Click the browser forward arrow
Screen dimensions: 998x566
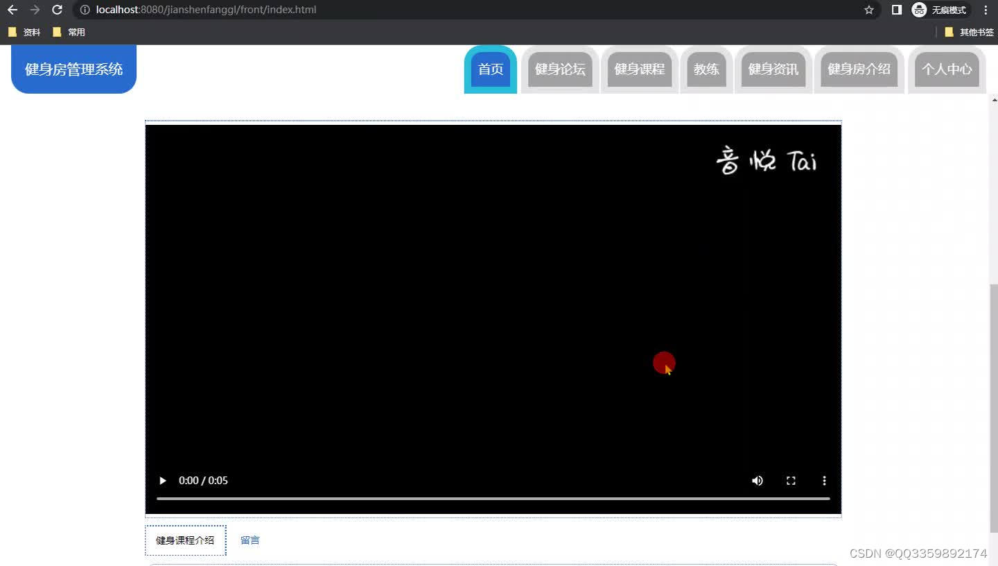(x=35, y=10)
